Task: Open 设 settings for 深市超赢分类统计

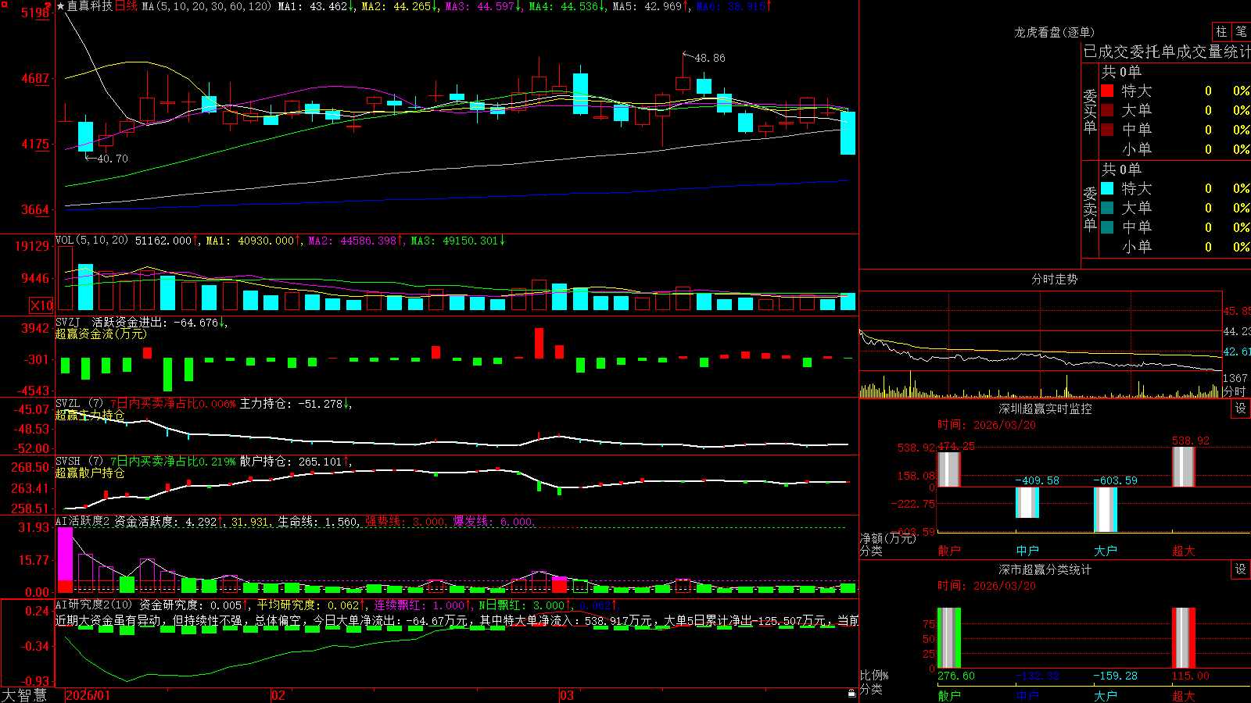Action: [x=1241, y=569]
